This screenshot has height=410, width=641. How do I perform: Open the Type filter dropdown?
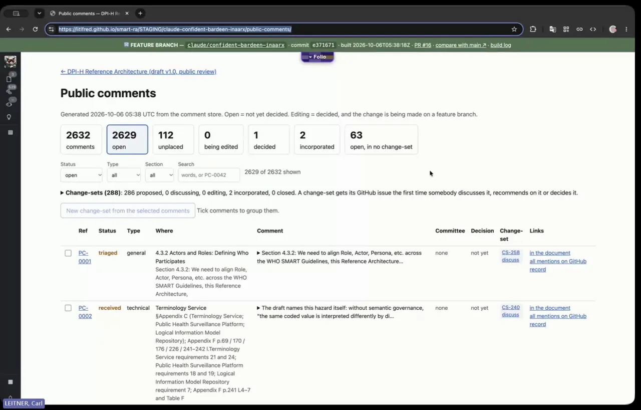124,175
